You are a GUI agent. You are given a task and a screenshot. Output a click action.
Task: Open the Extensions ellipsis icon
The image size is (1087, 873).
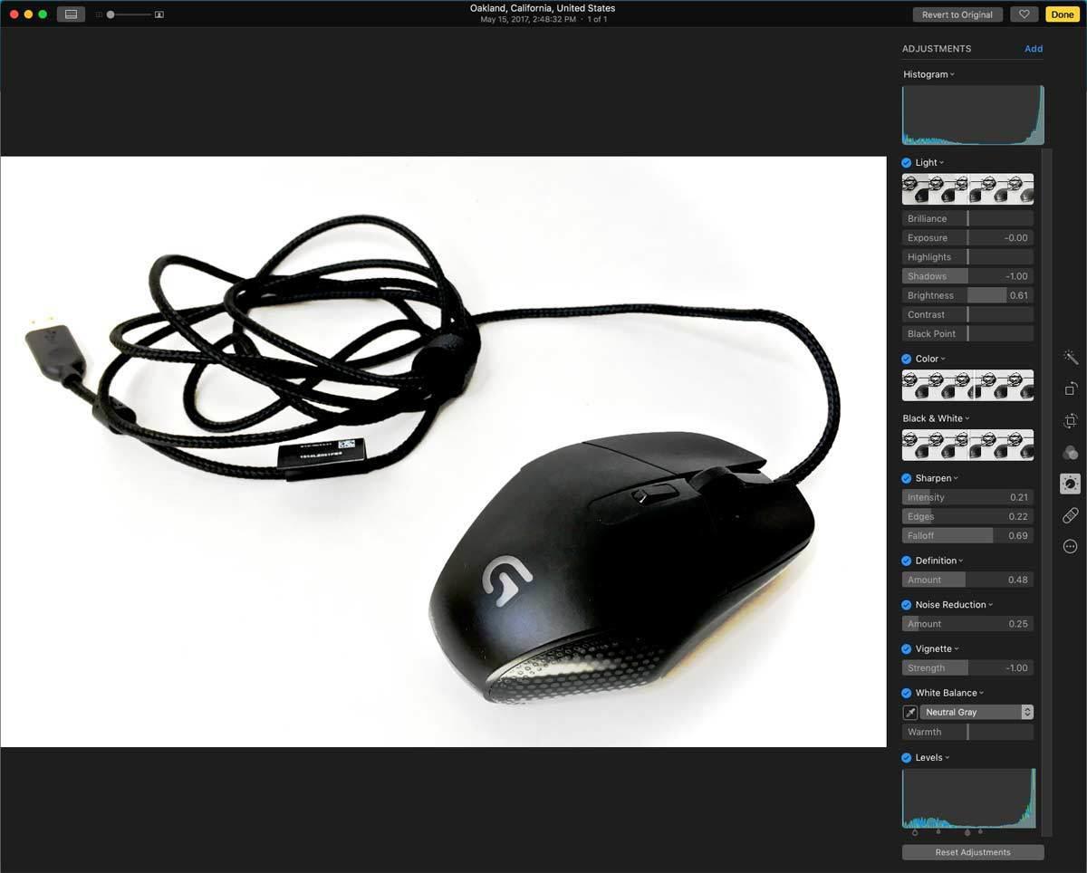point(1070,547)
